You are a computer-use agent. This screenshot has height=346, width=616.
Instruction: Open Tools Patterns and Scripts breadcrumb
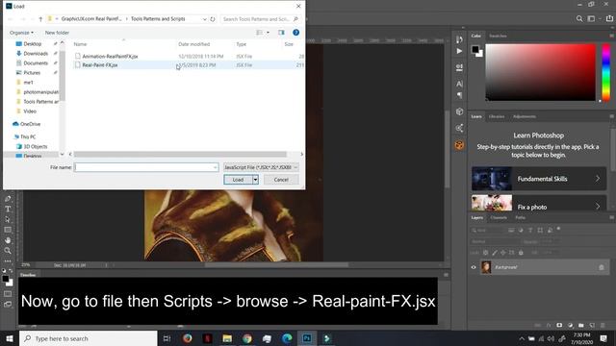[x=158, y=19]
